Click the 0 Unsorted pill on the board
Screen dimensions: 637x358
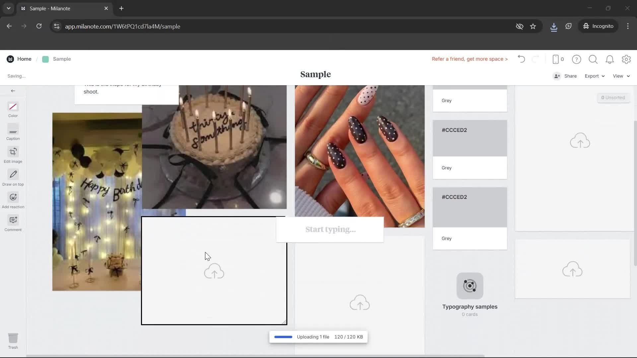(613, 97)
